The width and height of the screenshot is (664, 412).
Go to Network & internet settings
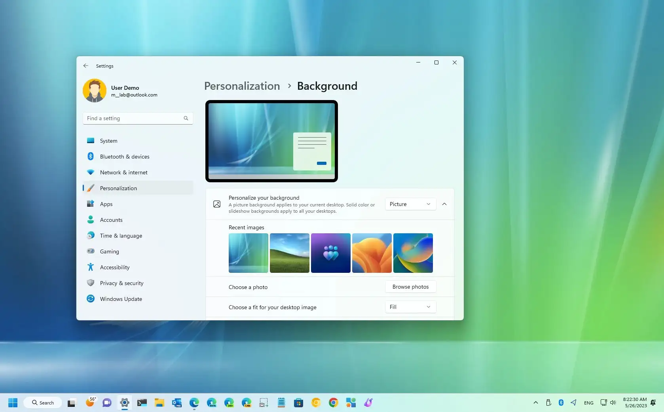[x=138, y=172]
